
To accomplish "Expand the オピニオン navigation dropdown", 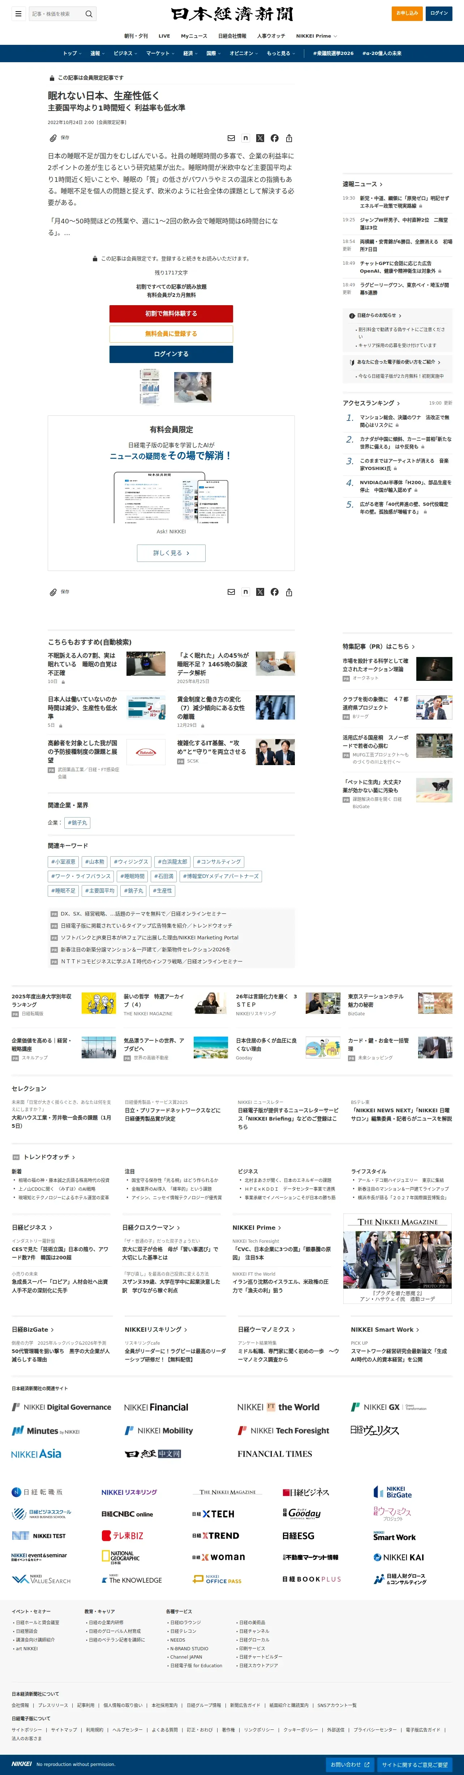I will tap(244, 53).
